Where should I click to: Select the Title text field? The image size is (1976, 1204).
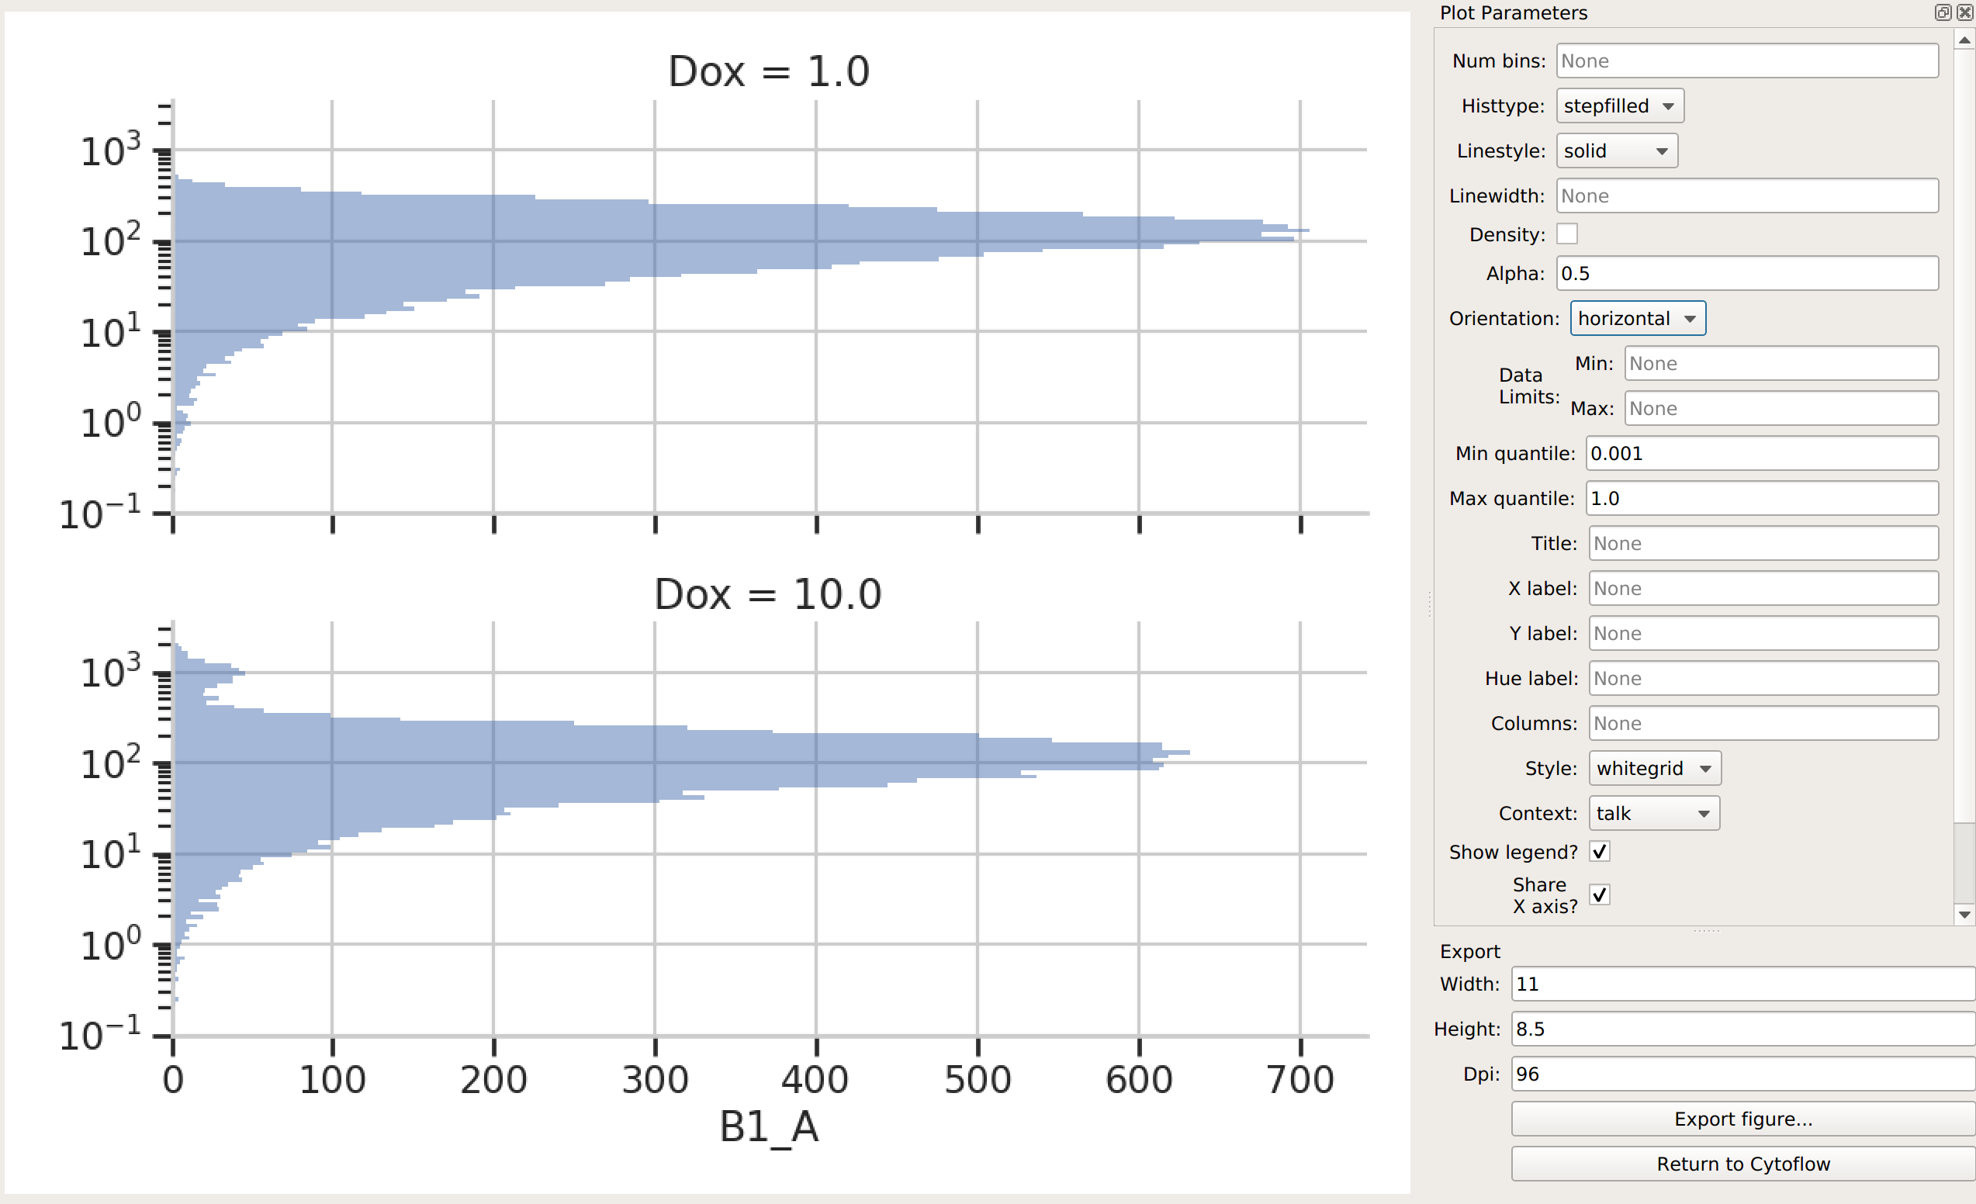tap(1763, 544)
